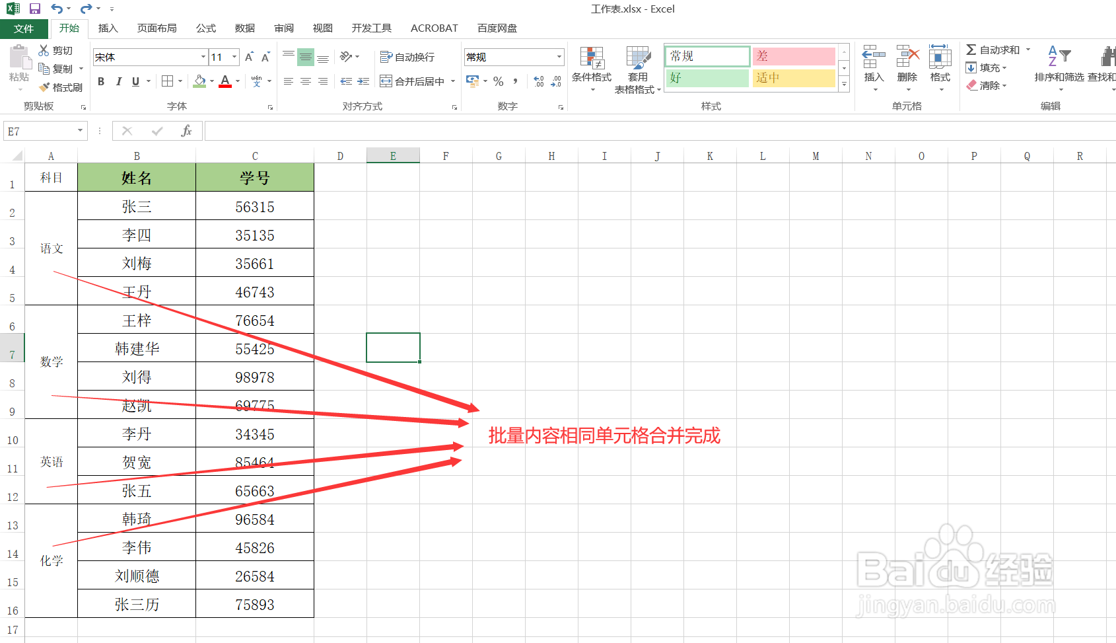Switch to the 开发工具 Developer tab
This screenshot has width=1116, height=643.
[372, 28]
